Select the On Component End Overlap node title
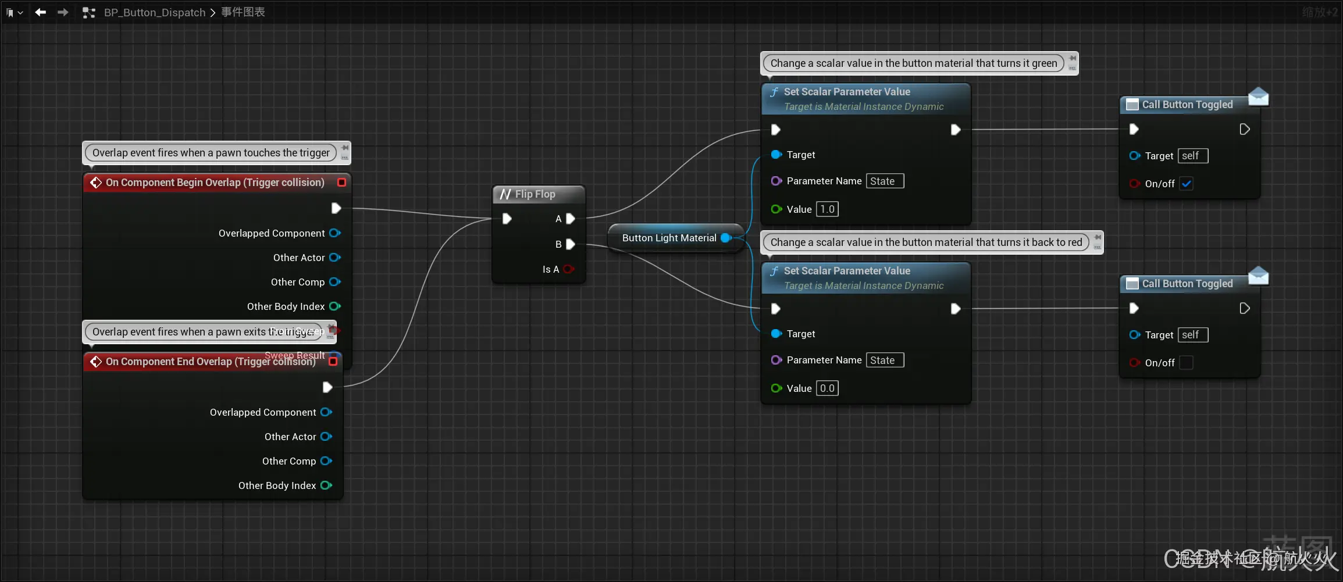 [211, 362]
